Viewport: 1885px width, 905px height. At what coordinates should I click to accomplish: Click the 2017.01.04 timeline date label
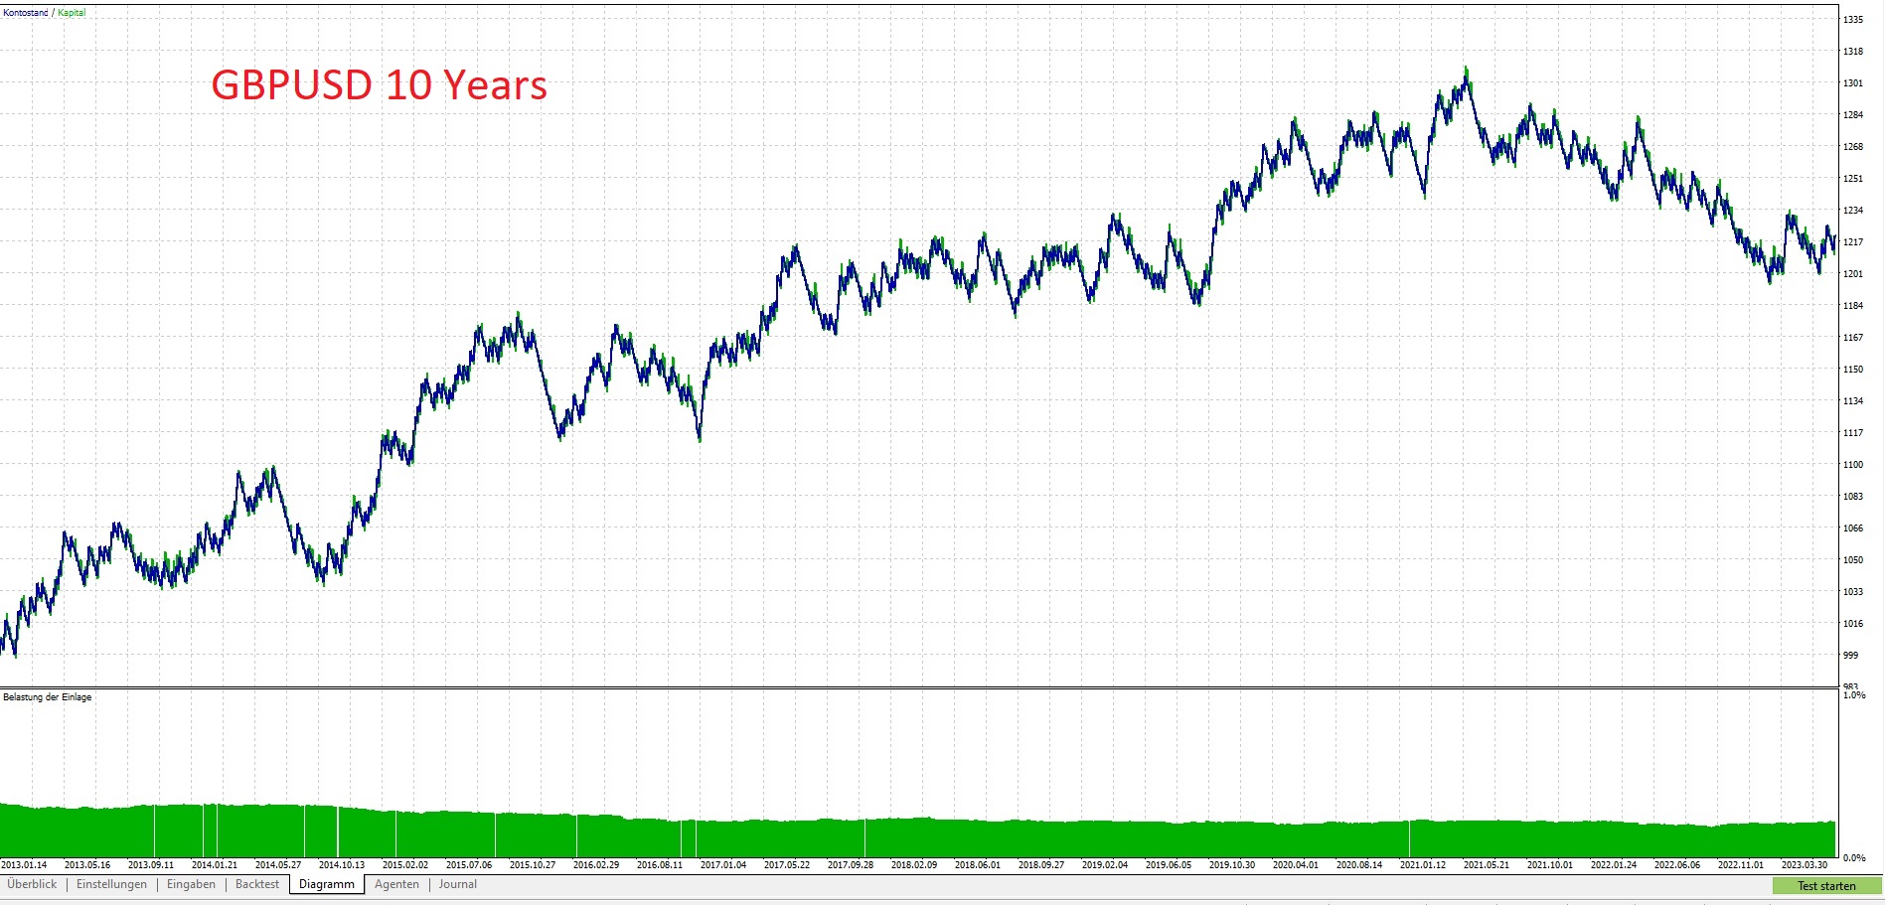click(724, 864)
